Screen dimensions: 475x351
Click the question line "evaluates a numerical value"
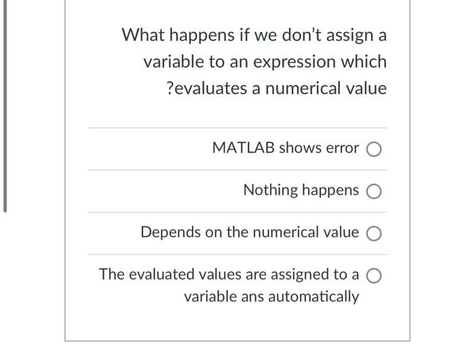280,88
